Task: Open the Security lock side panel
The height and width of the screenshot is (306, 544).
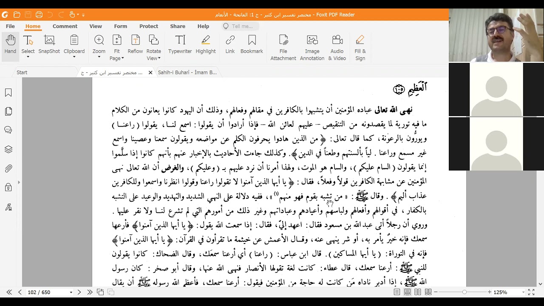Action: (x=8, y=187)
